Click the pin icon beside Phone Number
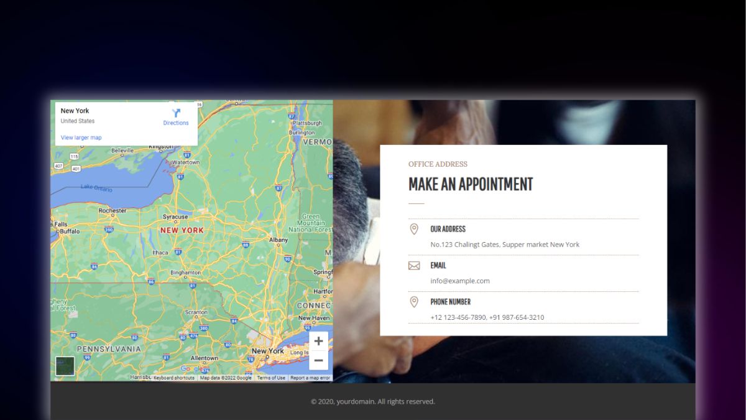This screenshot has width=746, height=420. [x=414, y=302]
